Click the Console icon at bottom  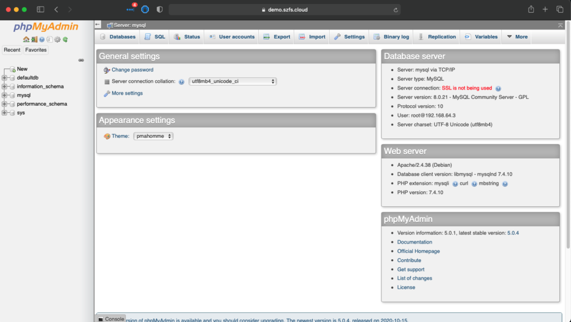tap(101, 319)
